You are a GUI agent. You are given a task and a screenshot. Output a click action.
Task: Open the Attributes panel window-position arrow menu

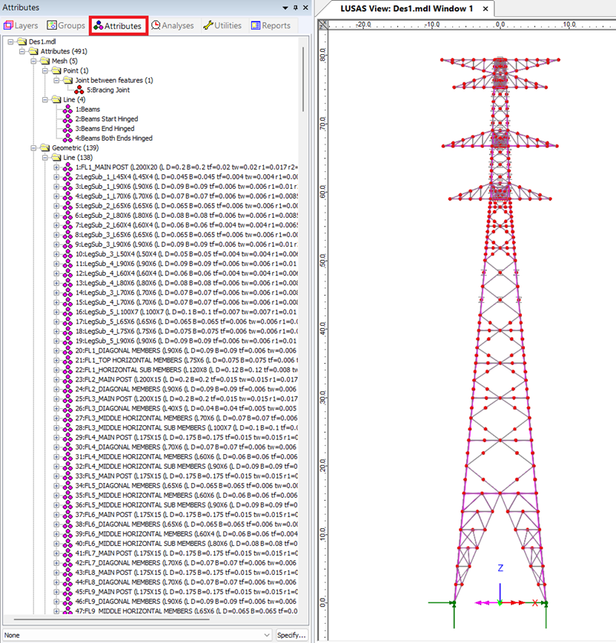285,7
